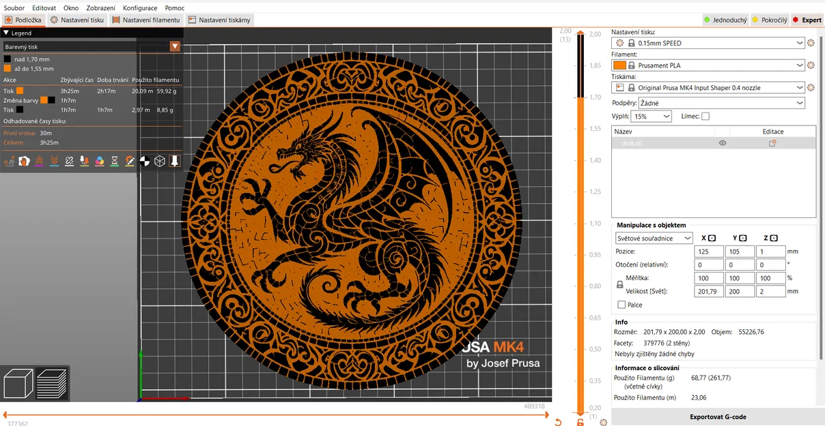
Task: Open the Soubor menu
Action: pos(14,7)
